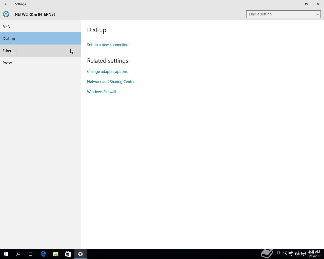The width and height of the screenshot is (324, 259).
Task: Open the network tray icon
Action: 291,254
